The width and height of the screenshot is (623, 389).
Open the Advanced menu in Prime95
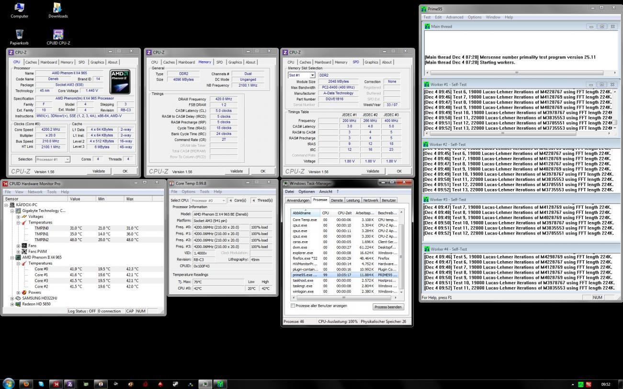454,17
